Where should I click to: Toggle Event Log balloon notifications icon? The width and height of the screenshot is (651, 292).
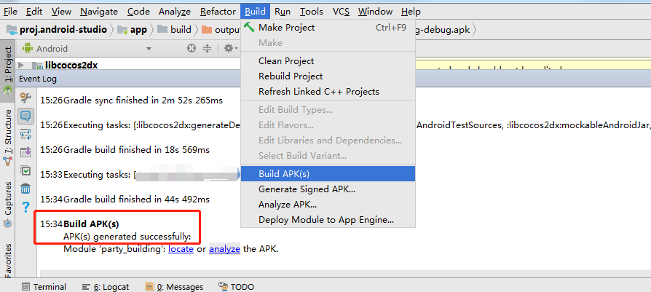point(25,116)
